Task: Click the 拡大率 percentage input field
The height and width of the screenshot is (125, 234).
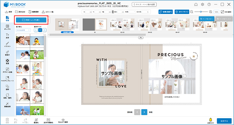Action: pyautogui.click(x=145, y=12)
